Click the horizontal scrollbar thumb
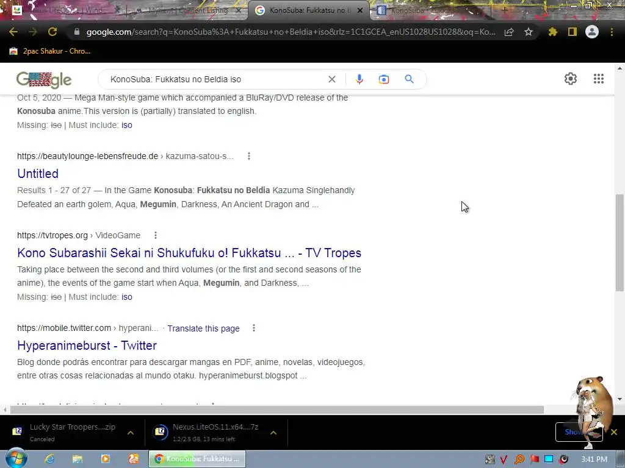This screenshot has width=625, height=468. point(277,410)
